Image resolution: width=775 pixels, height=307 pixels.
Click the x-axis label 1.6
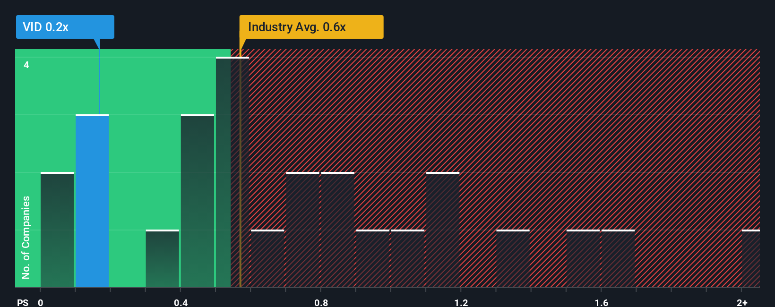point(602,302)
